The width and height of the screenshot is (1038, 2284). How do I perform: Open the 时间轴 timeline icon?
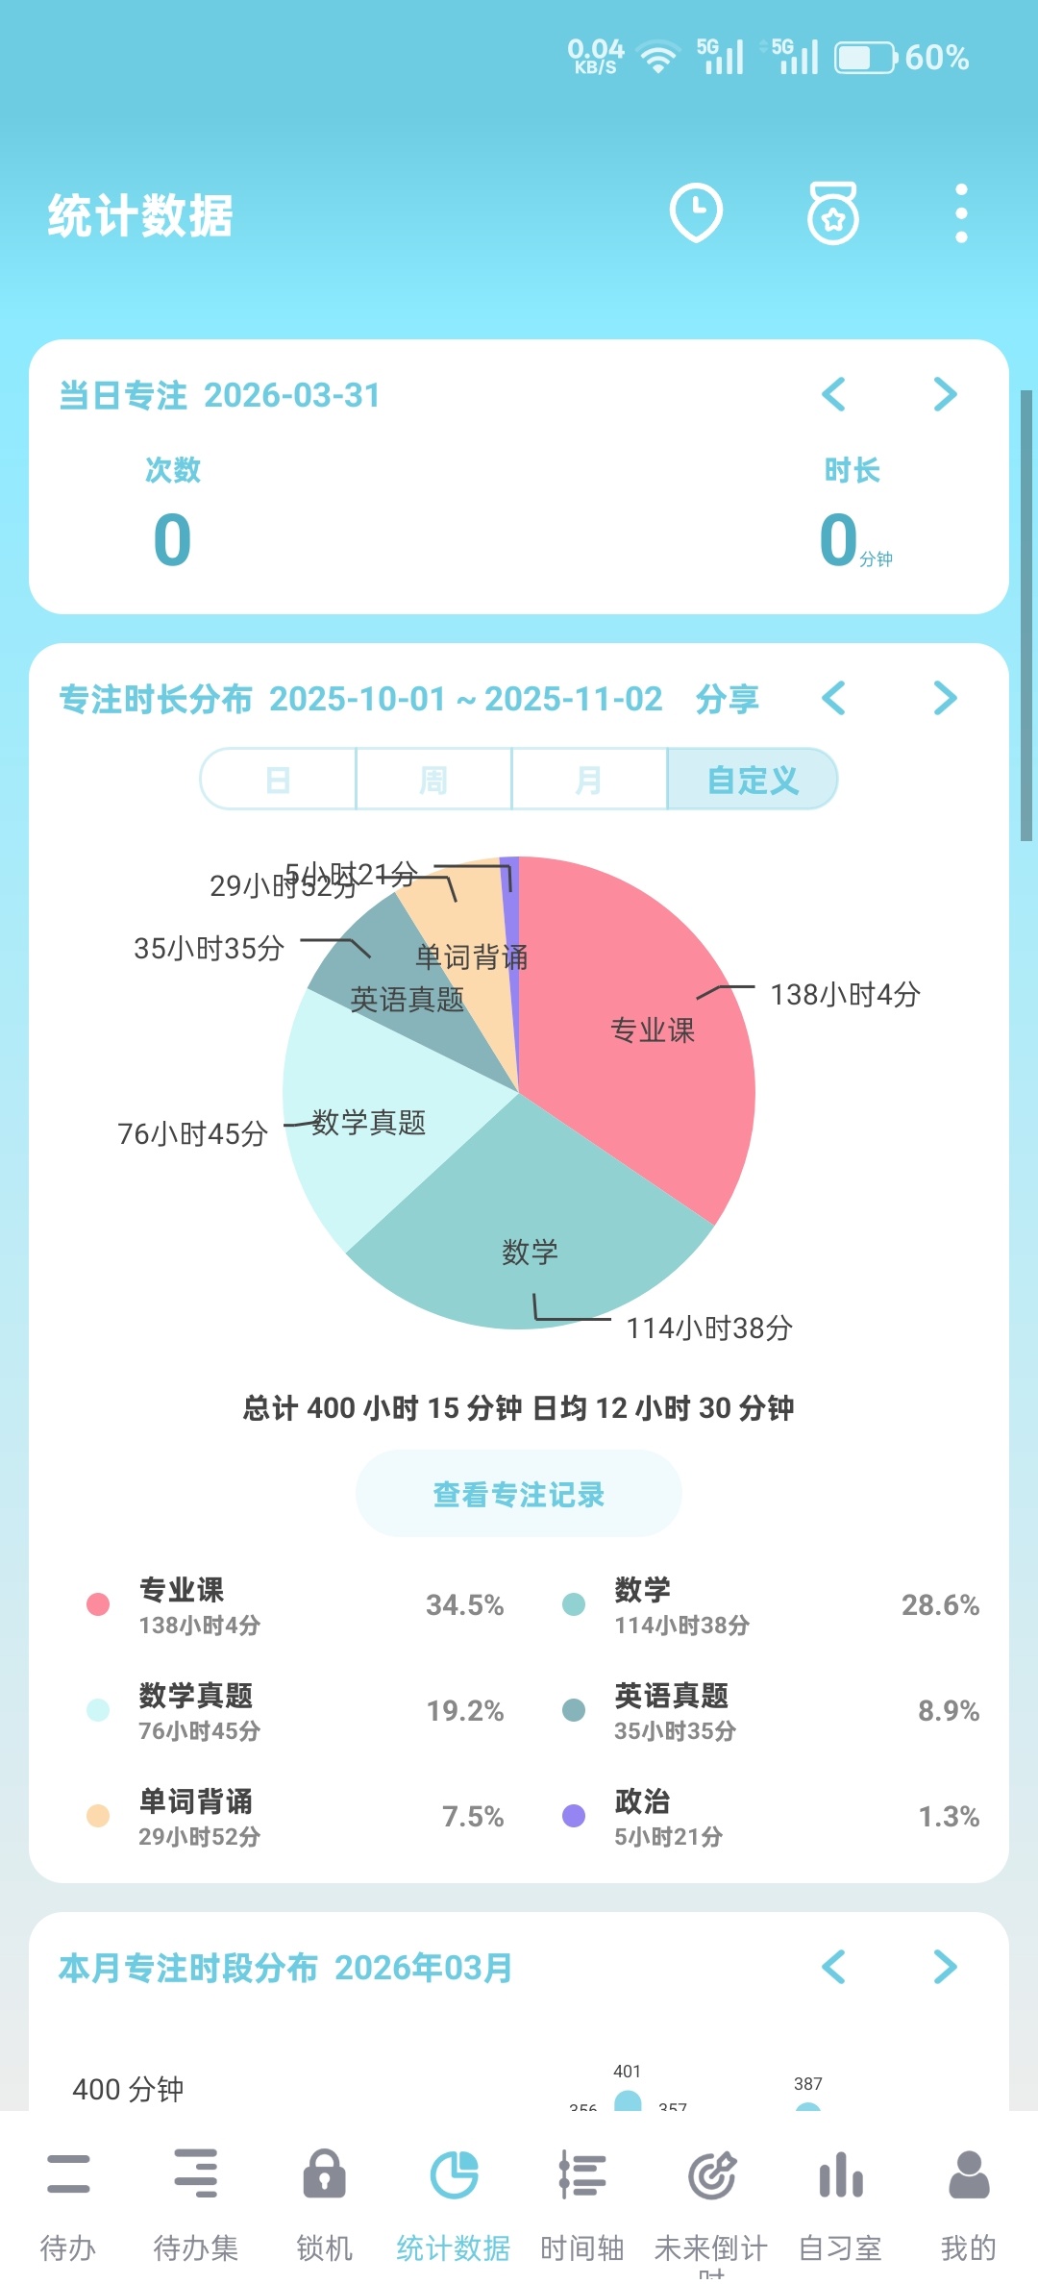(x=582, y=2176)
